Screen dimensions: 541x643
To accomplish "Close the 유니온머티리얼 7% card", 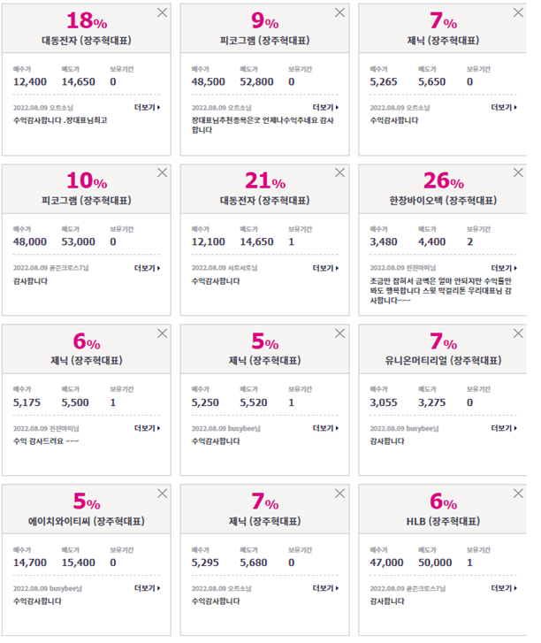I will 518,333.
